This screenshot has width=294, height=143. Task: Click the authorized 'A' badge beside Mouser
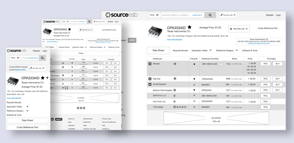150,64
